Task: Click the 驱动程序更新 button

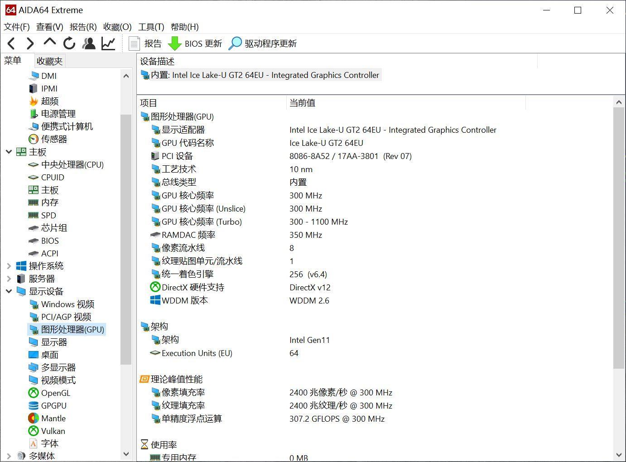Action: [x=263, y=43]
